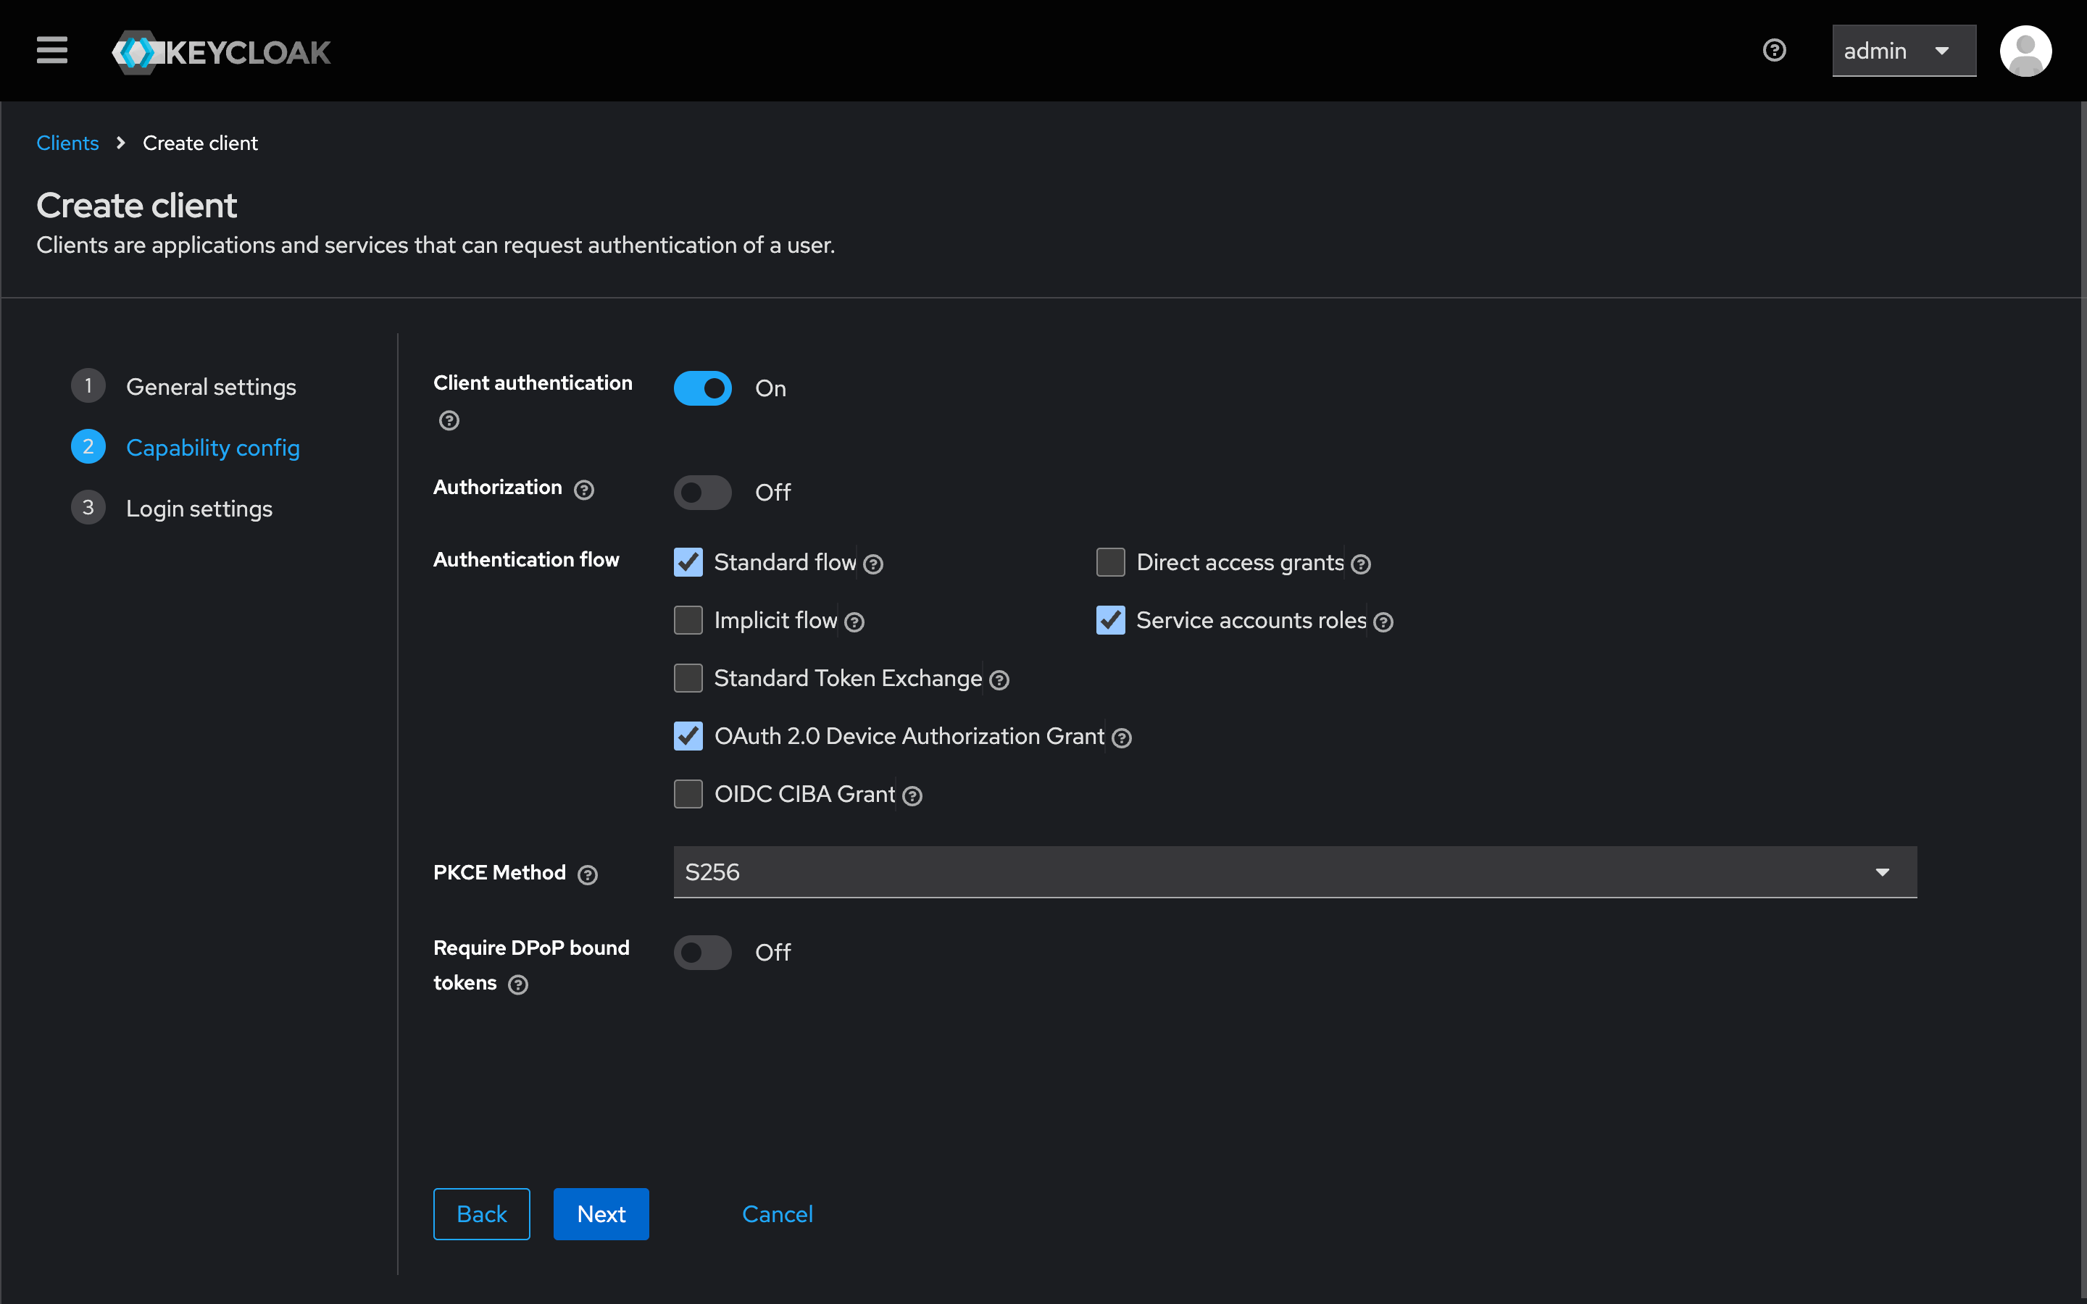The height and width of the screenshot is (1304, 2087).
Task: View help for Service accounts roles
Action: 1383,621
